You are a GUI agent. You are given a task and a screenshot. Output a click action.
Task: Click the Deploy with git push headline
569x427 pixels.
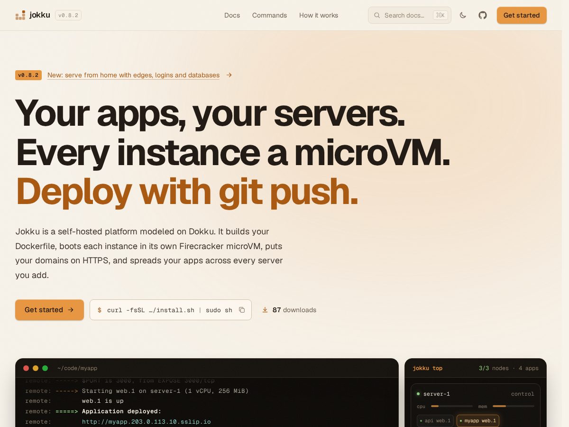click(187, 191)
